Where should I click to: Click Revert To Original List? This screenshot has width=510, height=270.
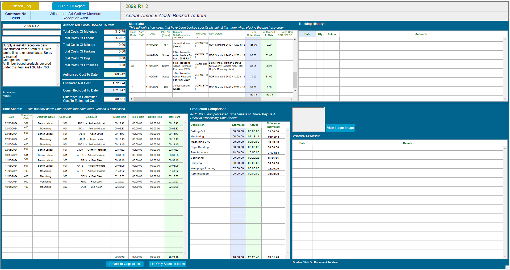[x=125, y=264]
